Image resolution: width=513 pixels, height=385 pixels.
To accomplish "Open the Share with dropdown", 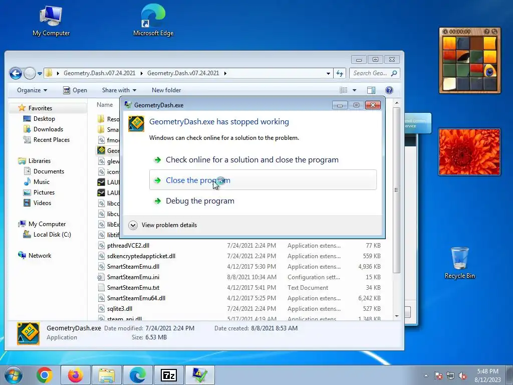I will tap(119, 90).
